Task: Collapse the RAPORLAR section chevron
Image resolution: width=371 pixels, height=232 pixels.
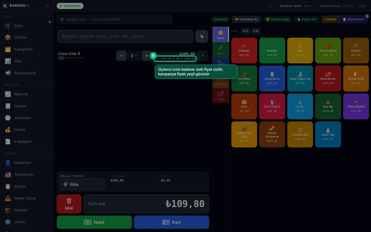Action: [x=49, y=85]
